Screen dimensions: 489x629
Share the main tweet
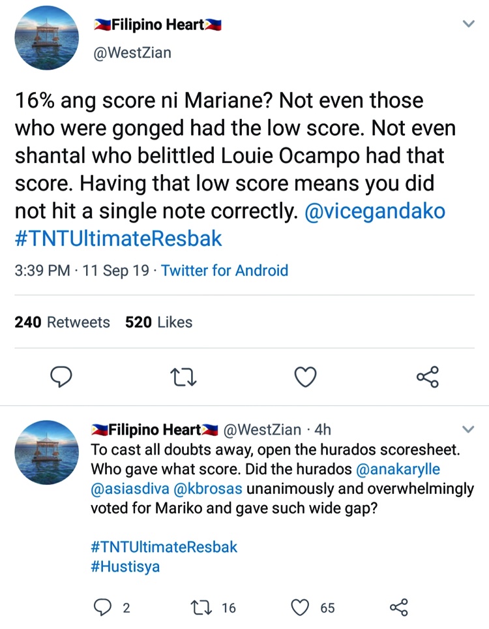click(427, 376)
